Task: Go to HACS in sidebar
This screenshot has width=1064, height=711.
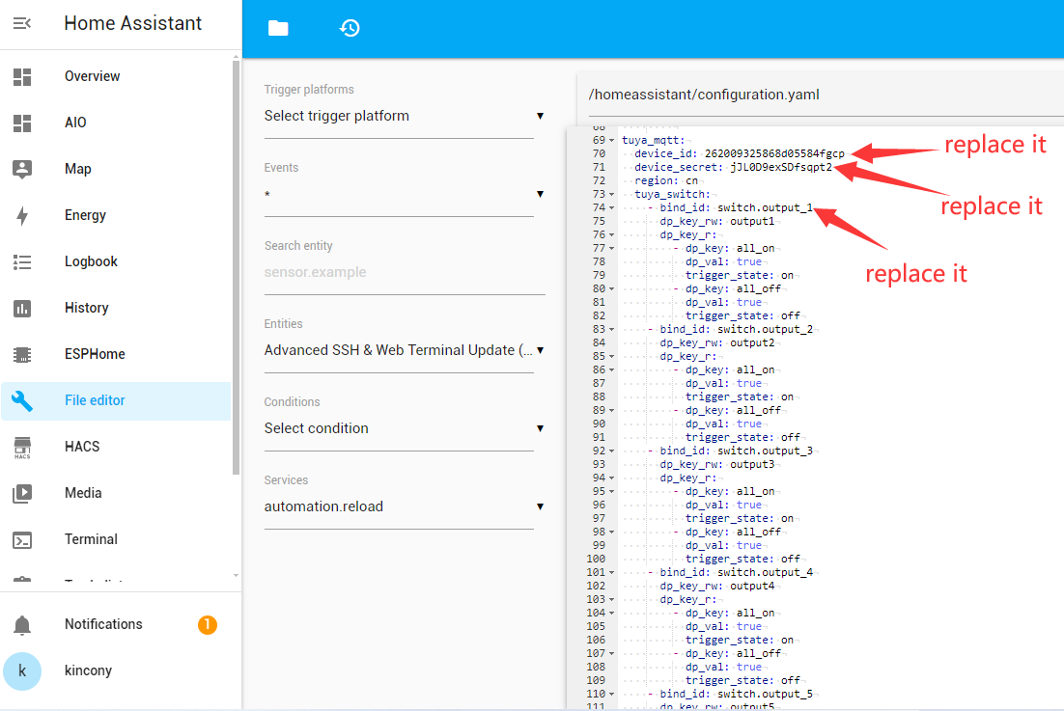Action: [x=82, y=447]
